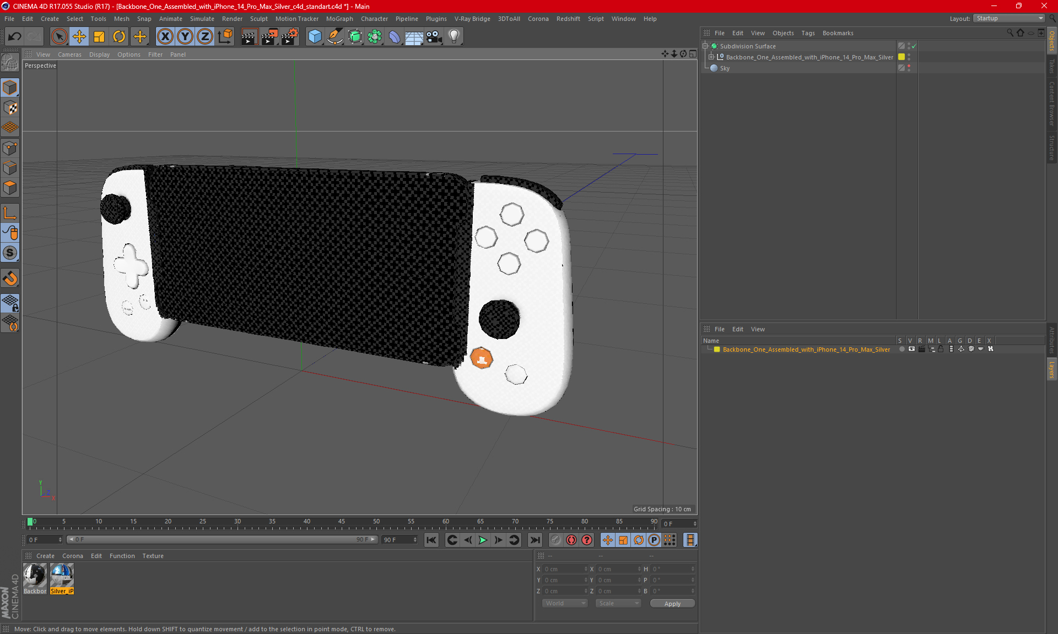The height and width of the screenshot is (634, 1058).
Task: Select the Sky object in Objects manager
Action: click(x=725, y=68)
